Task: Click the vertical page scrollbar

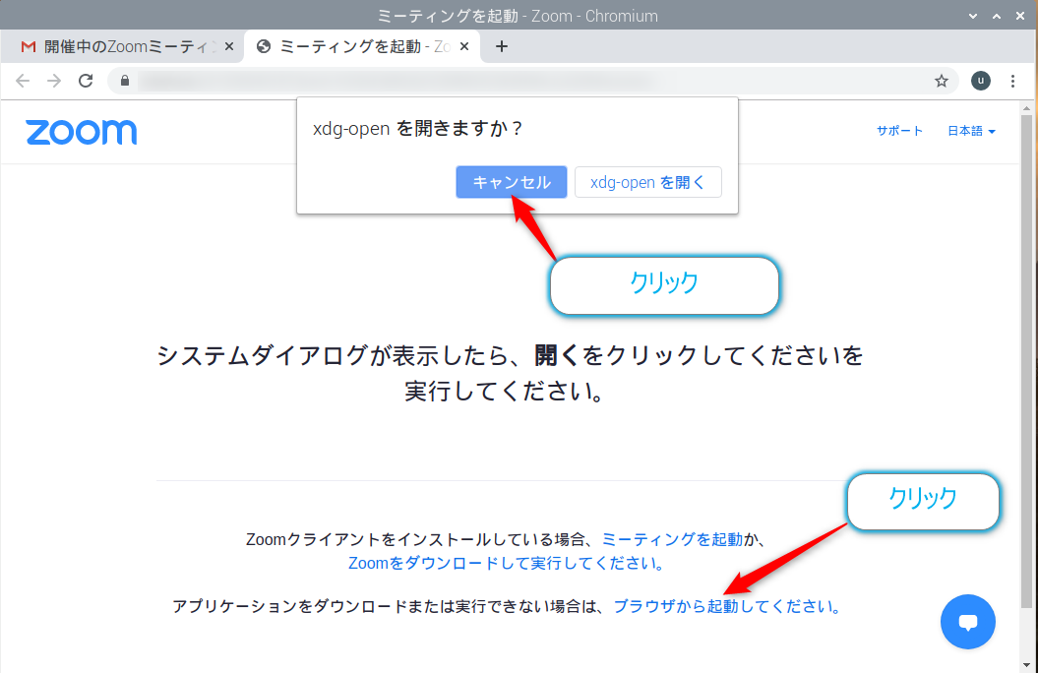Action: pos(1027,361)
